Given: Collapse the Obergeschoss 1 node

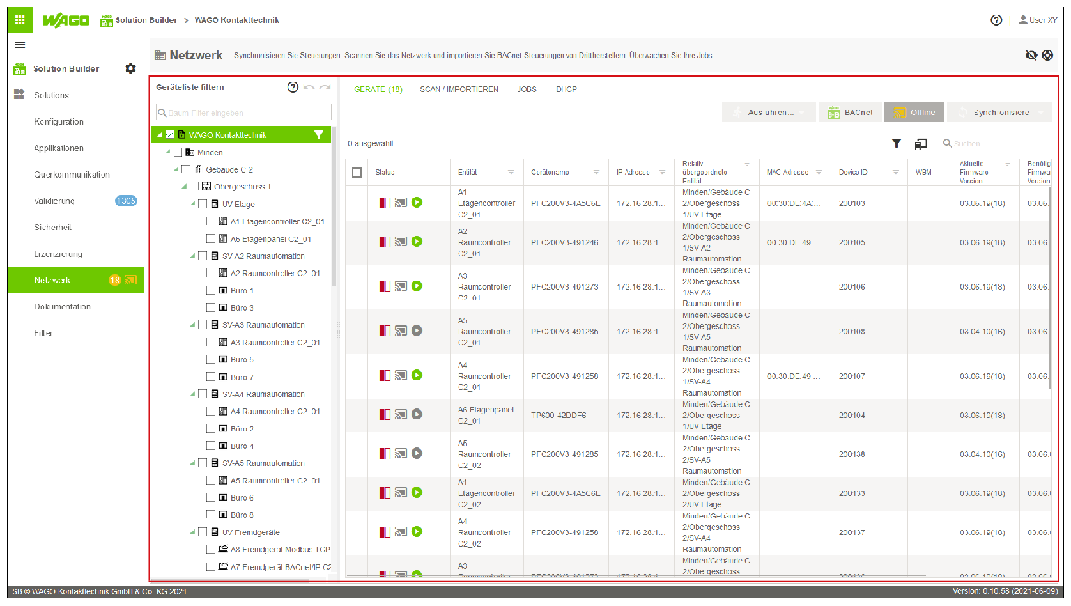Looking at the screenshot, I should point(185,187).
